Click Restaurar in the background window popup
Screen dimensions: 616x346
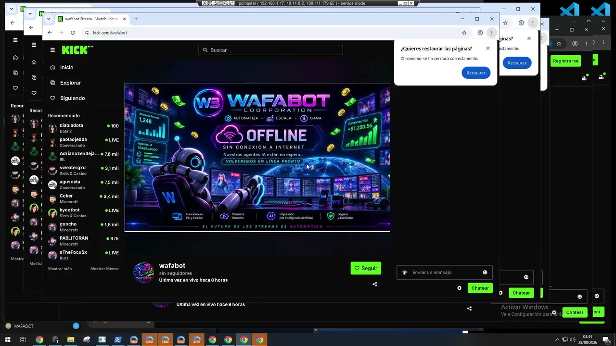(517, 63)
